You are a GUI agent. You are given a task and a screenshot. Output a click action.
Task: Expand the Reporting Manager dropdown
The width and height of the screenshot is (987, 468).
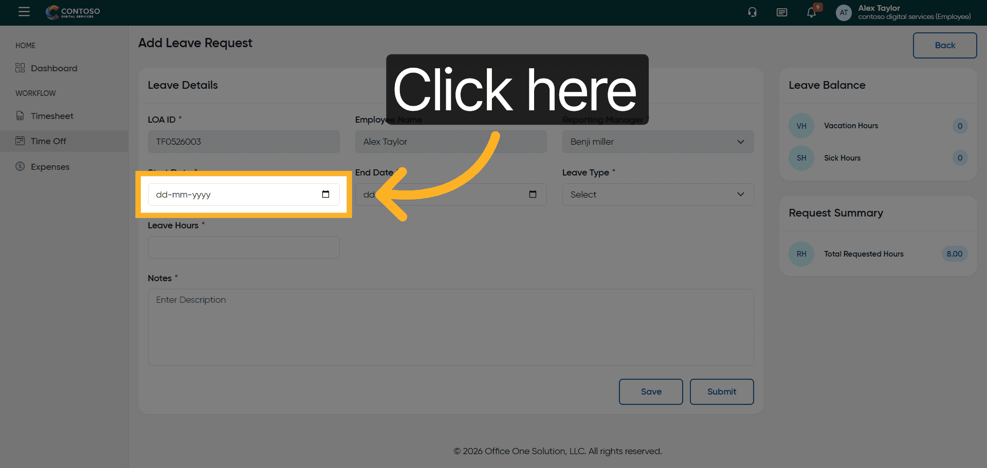point(657,142)
